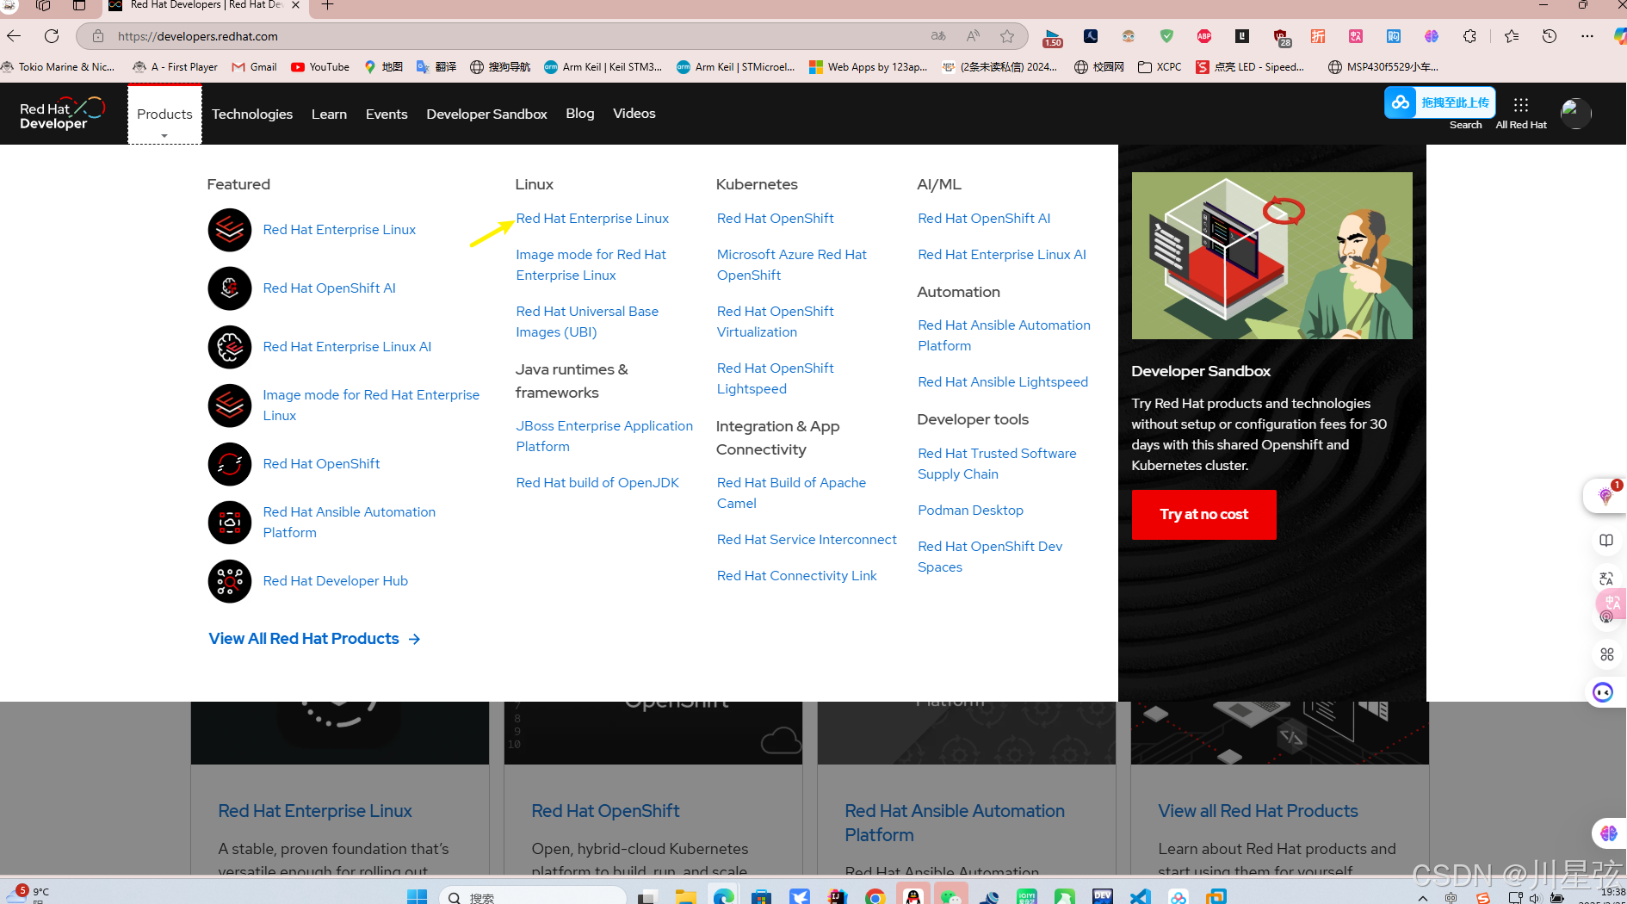Open Red Hat Enterprise Linux under Linux column
The width and height of the screenshot is (1627, 904).
(592, 219)
